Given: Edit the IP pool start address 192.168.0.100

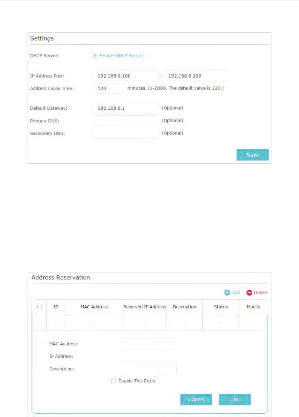Looking at the screenshot, I should coord(125,76).
